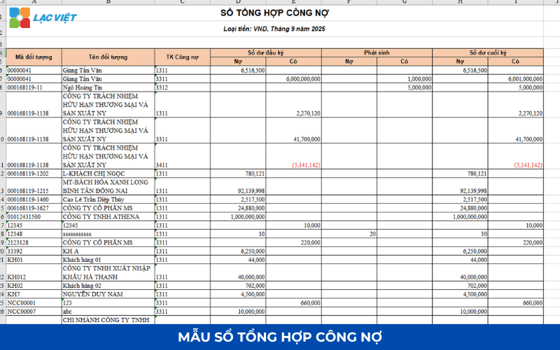This screenshot has width=560, height=350.
Task: Click the code cell KH7
Action: (x=34, y=294)
